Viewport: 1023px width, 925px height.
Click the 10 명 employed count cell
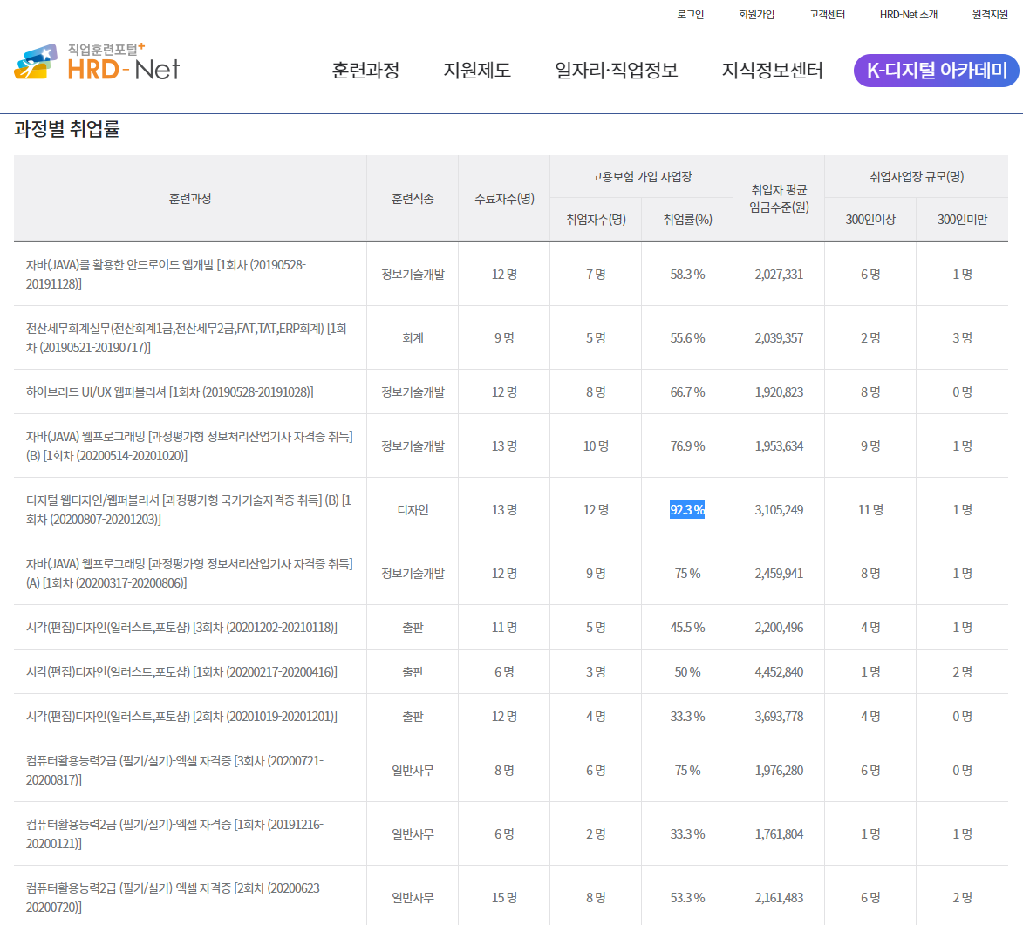(596, 446)
